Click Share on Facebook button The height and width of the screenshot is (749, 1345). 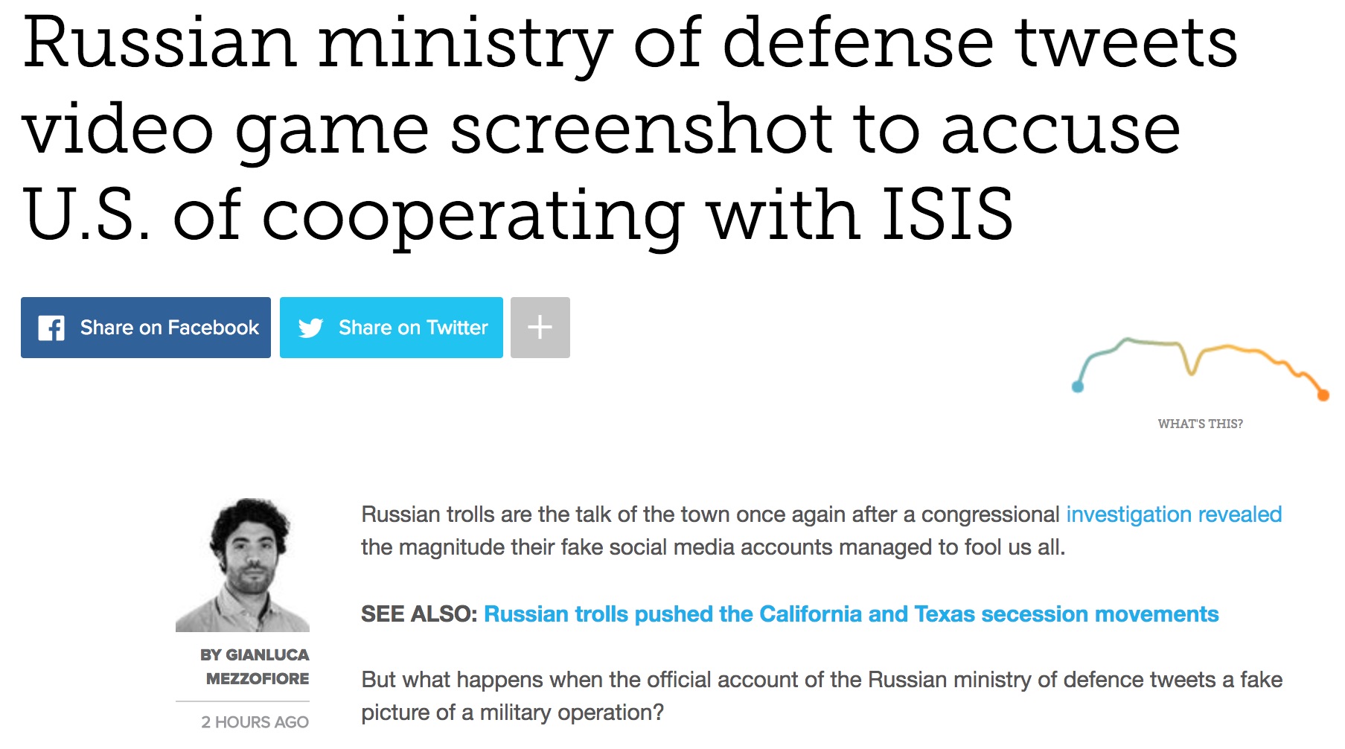point(146,328)
